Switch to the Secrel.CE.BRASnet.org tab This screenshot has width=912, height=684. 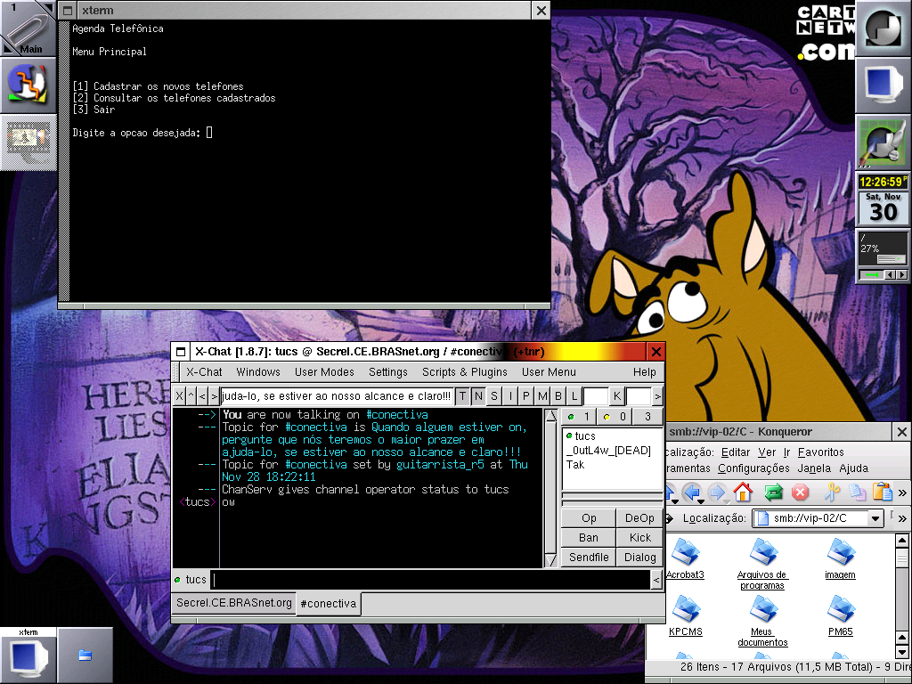(234, 603)
